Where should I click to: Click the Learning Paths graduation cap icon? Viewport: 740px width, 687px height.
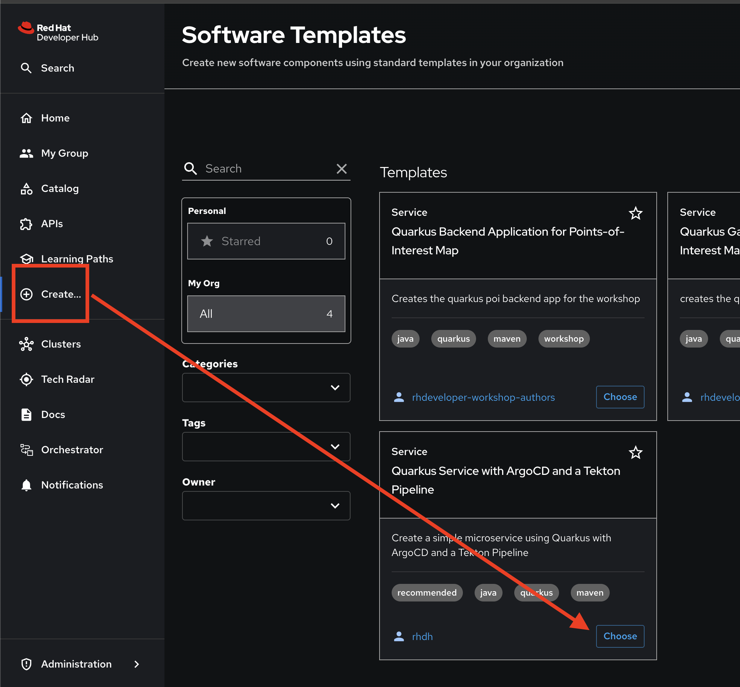click(26, 259)
